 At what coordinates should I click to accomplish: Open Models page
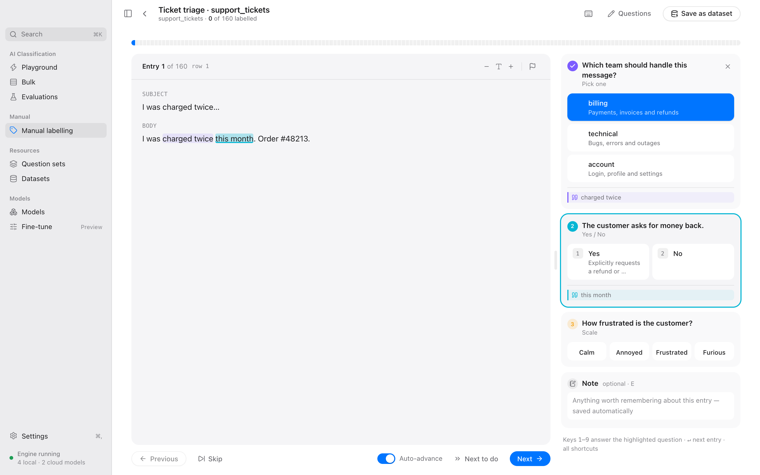pyautogui.click(x=56, y=212)
